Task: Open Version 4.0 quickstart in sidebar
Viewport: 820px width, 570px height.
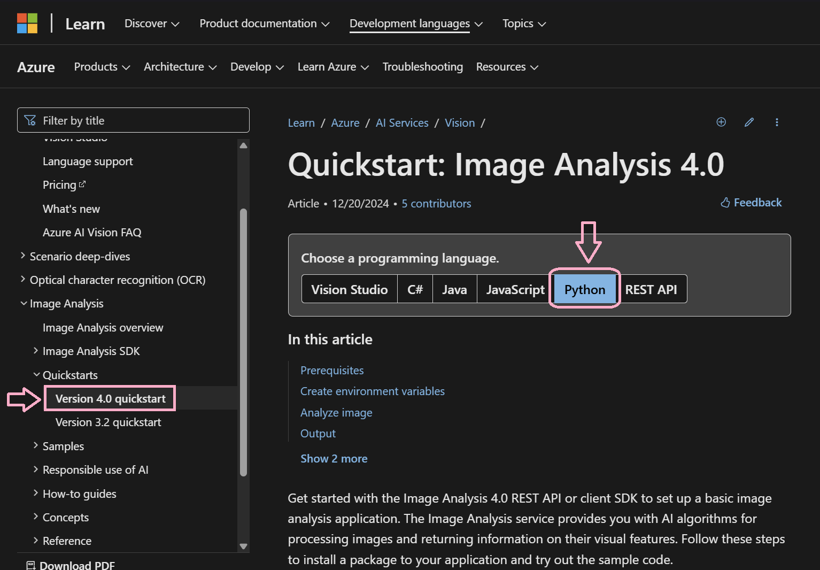Action: click(111, 399)
